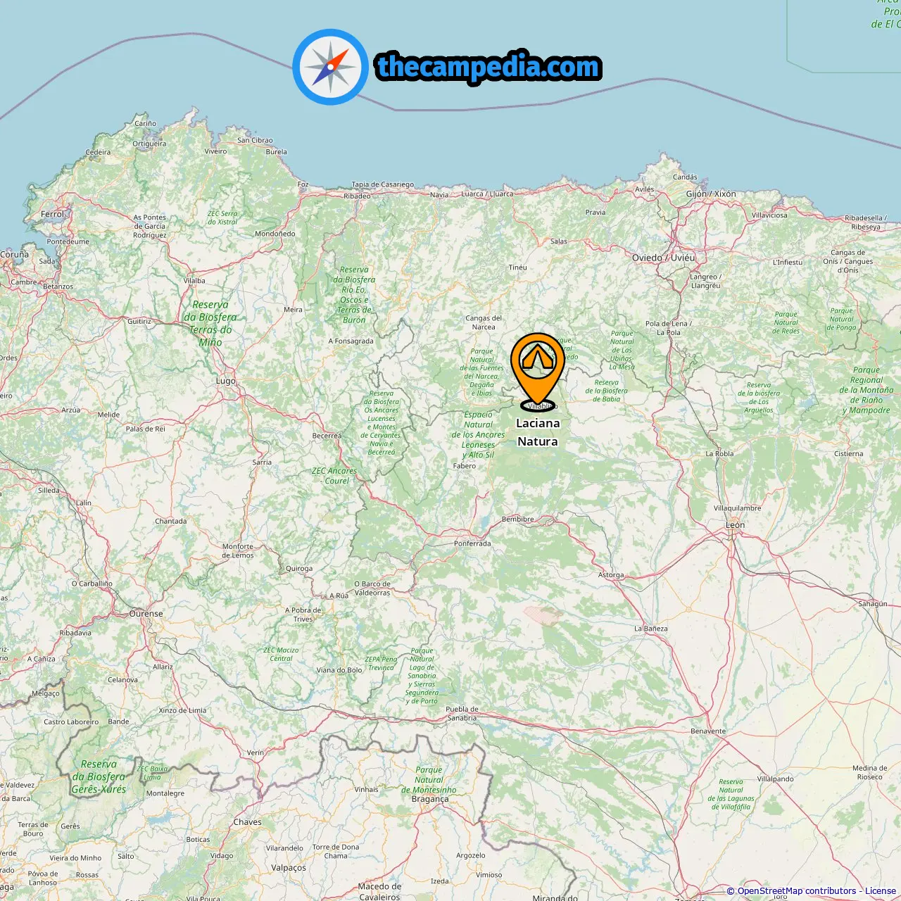
Task: Click the Benavente town label
Action: coord(708,731)
